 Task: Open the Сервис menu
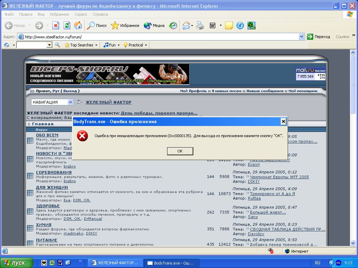[81, 14]
